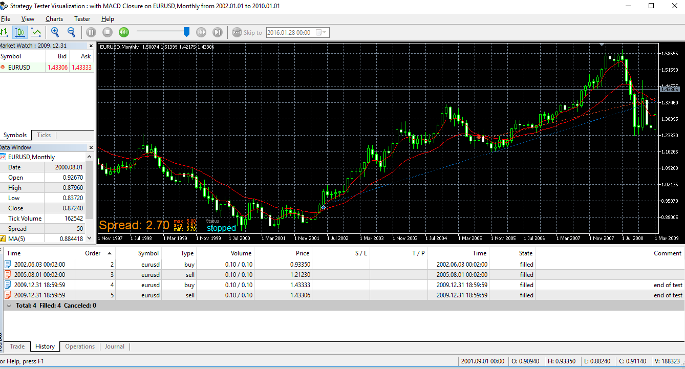This screenshot has height=369, width=685.
Task: Select the candlestick chart type icon
Action: [x=20, y=32]
